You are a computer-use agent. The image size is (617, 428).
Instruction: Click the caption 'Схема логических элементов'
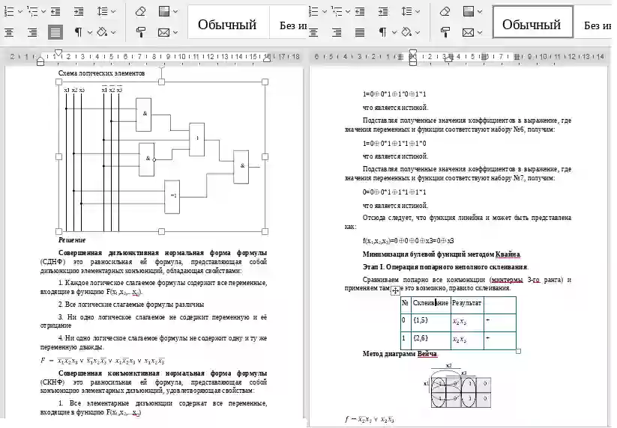point(101,73)
